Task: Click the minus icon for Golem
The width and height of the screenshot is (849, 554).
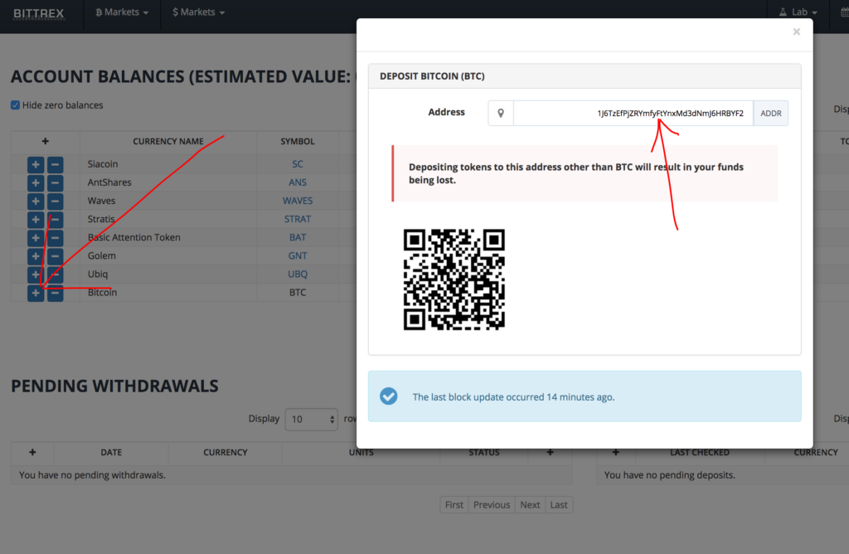Action: (56, 256)
